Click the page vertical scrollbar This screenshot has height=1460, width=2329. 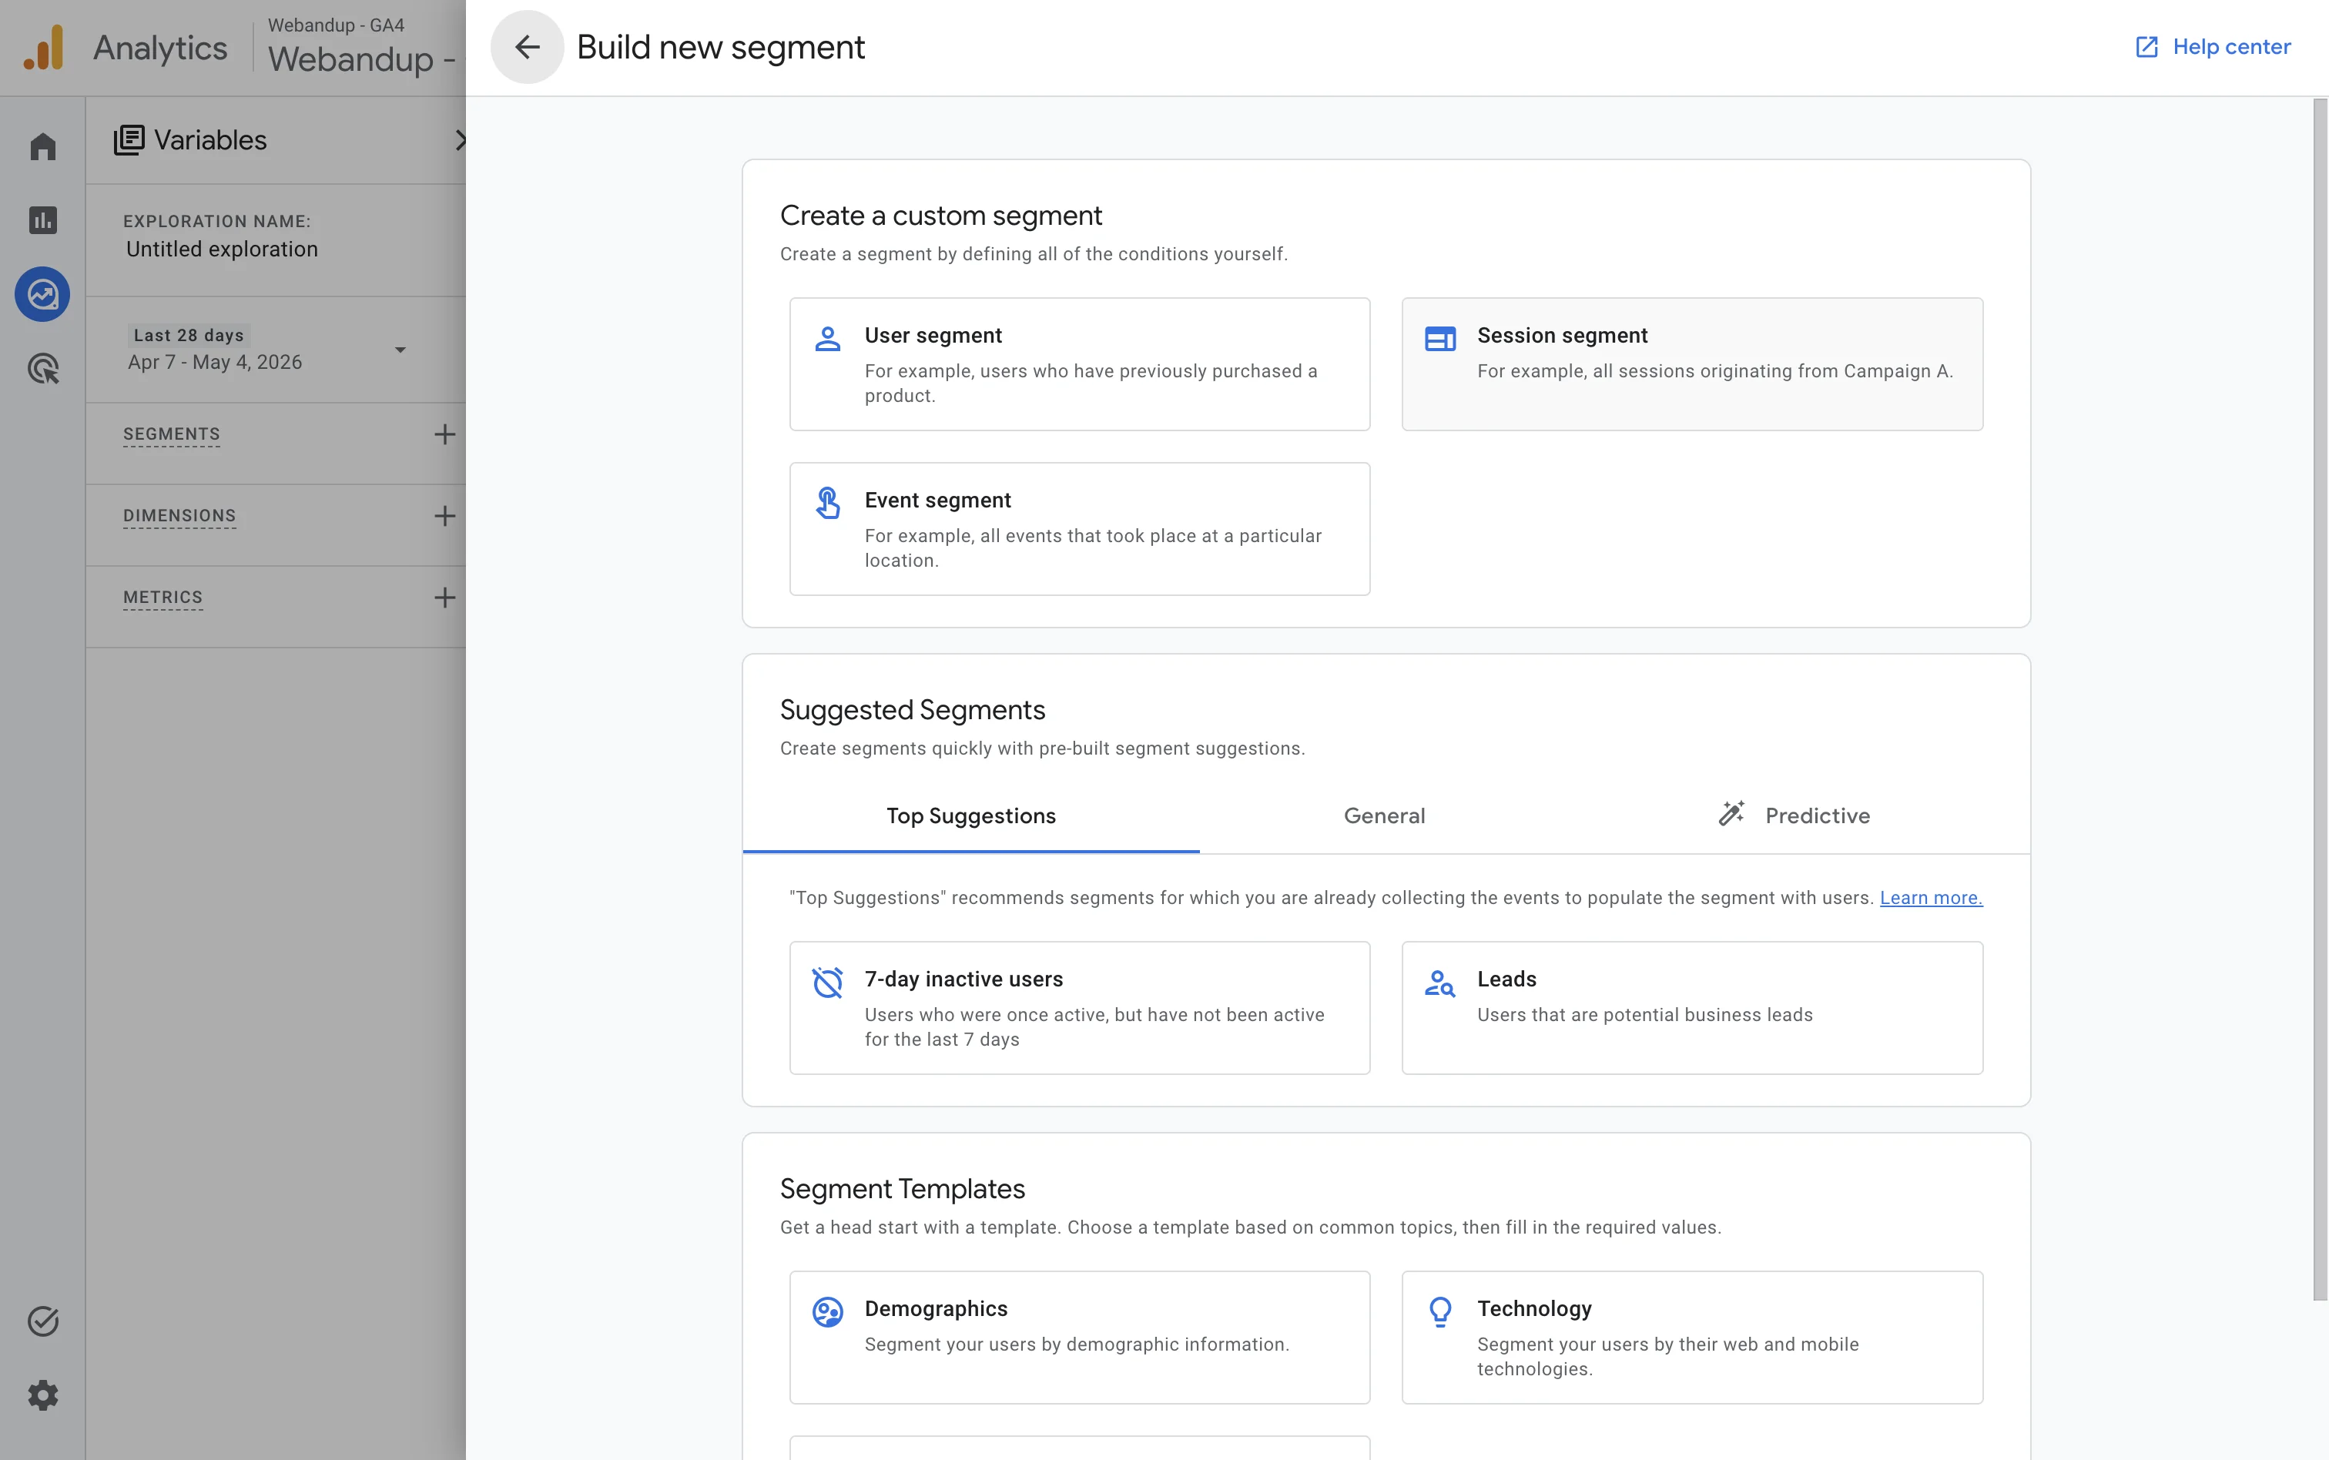2319,699
